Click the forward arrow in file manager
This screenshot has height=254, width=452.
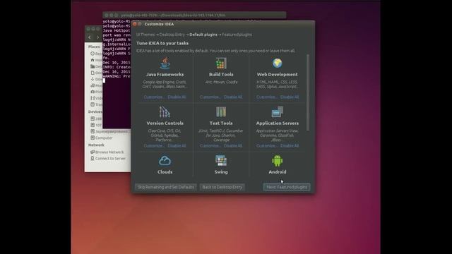[97, 37]
